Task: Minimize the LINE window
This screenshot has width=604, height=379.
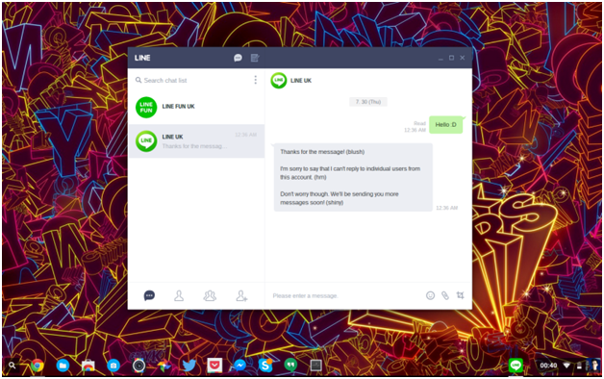Action: pos(440,58)
